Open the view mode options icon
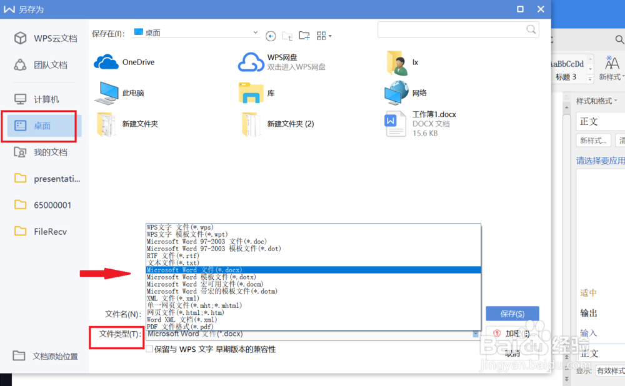The height and width of the screenshot is (386, 625). 324,36
